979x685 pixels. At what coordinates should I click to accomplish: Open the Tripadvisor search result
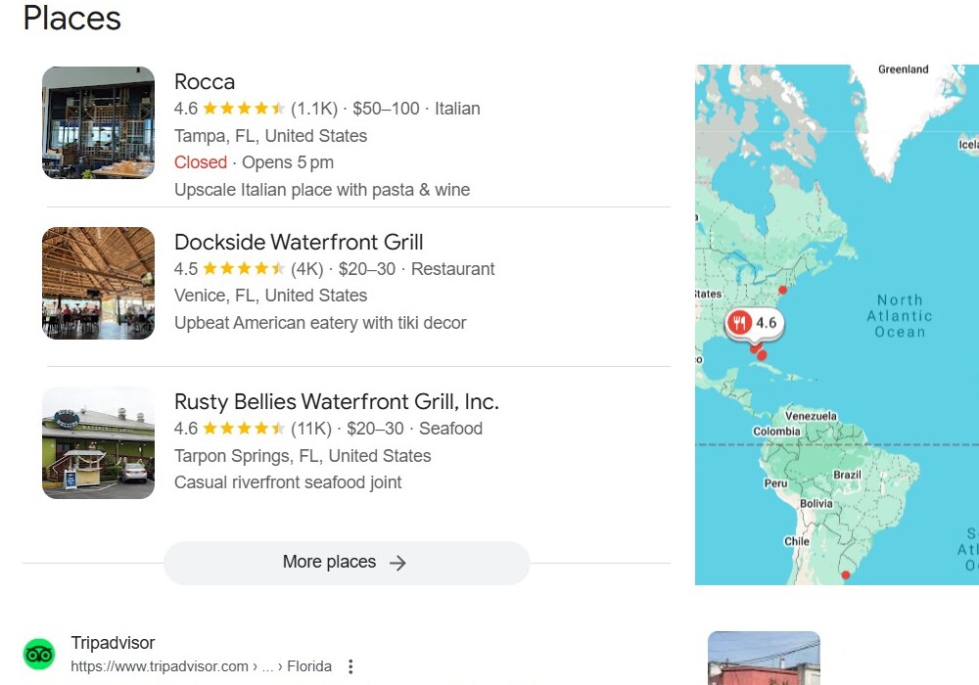[x=113, y=643]
